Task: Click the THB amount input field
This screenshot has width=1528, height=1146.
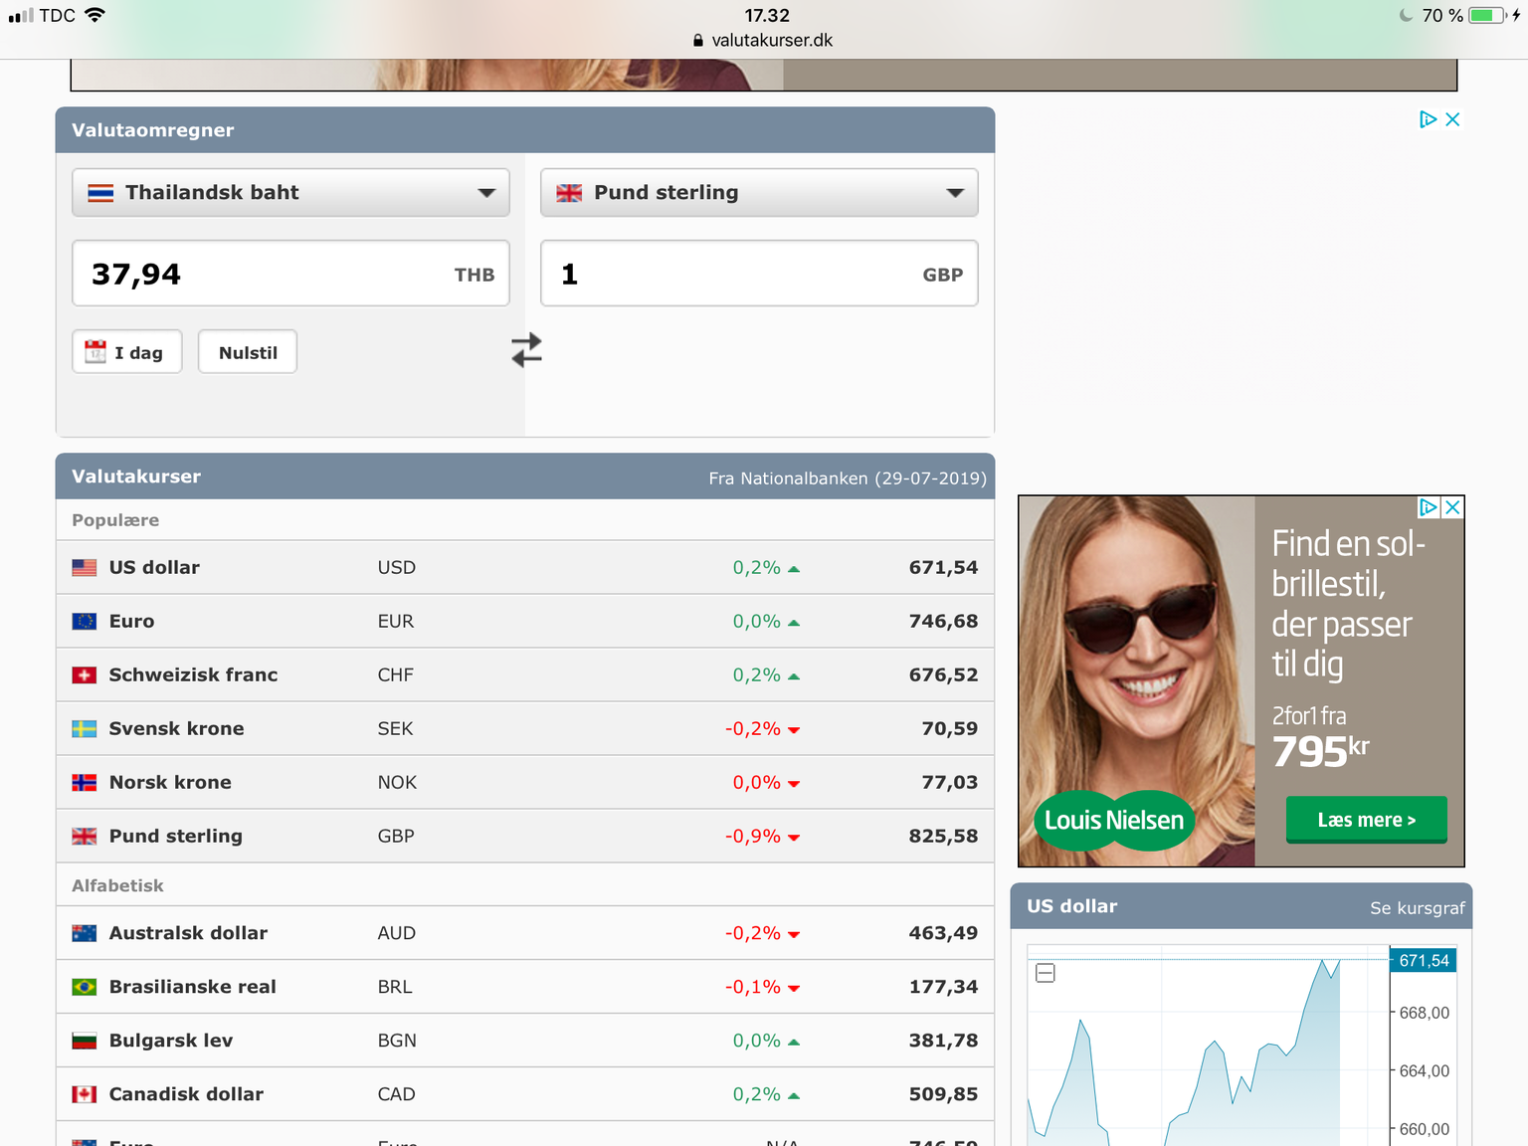Action: tap(290, 274)
